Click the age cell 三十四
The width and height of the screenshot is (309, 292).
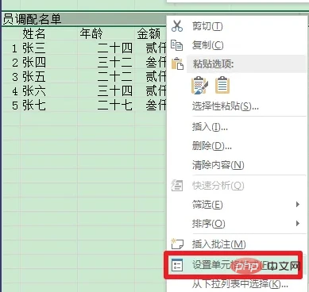(x=106, y=91)
